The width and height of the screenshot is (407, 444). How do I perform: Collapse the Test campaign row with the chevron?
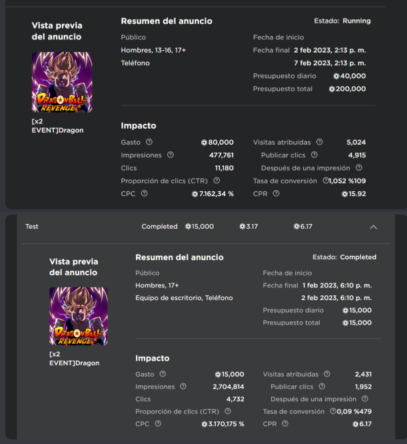(x=373, y=227)
